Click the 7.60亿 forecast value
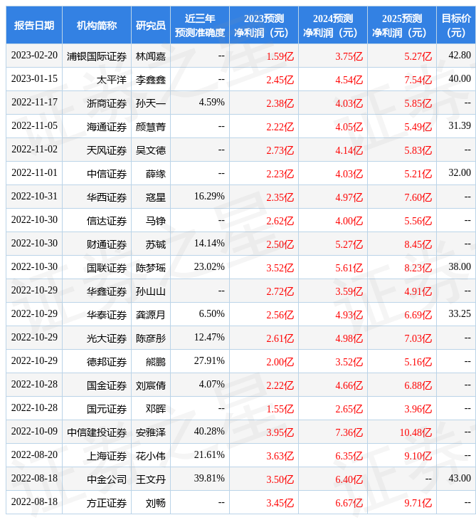 [418, 197]
